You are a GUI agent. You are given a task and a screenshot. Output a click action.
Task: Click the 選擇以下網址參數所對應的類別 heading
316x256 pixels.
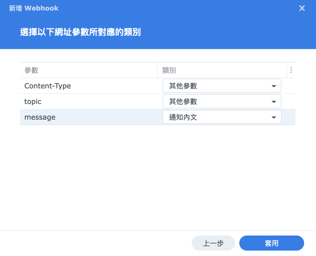tap(80, 32)
